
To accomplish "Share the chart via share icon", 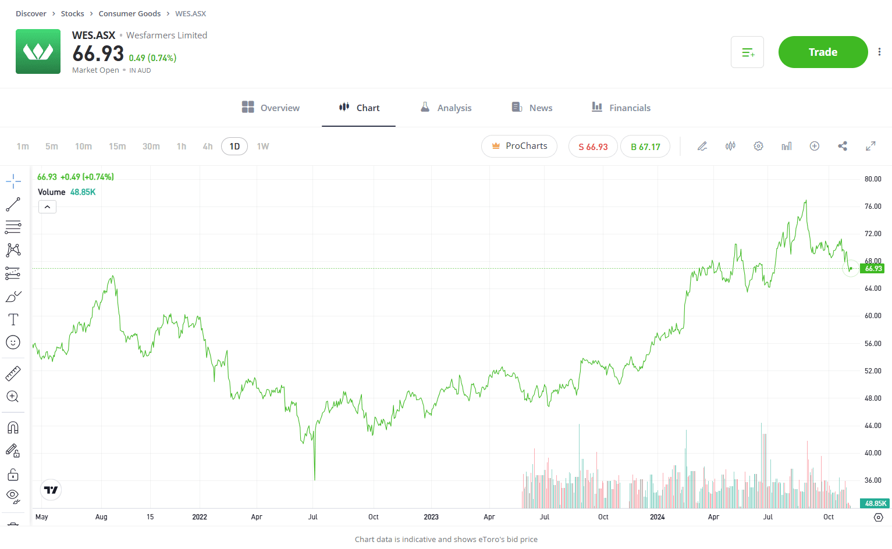I will pos(843,146).
